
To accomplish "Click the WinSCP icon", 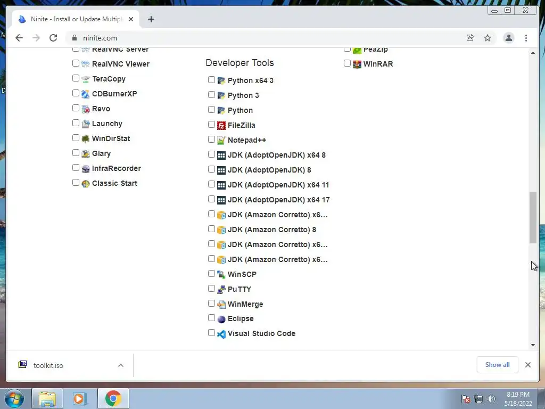I will point(221,275).
